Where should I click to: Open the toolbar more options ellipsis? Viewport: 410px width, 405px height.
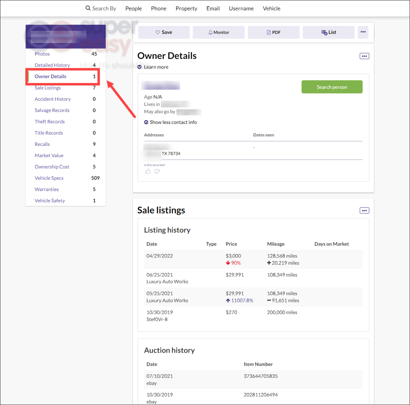pyautogui.click(x=363, y=32)
